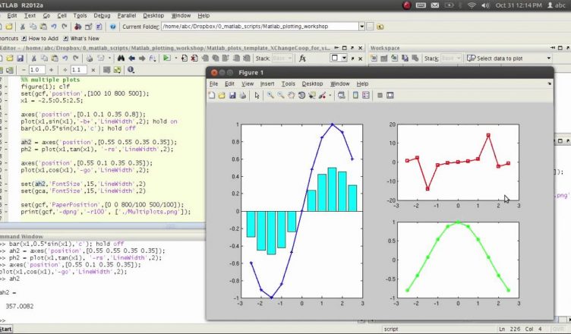Run script with green play button
This screenshot has height=334, width=571.
pos(167,58)
